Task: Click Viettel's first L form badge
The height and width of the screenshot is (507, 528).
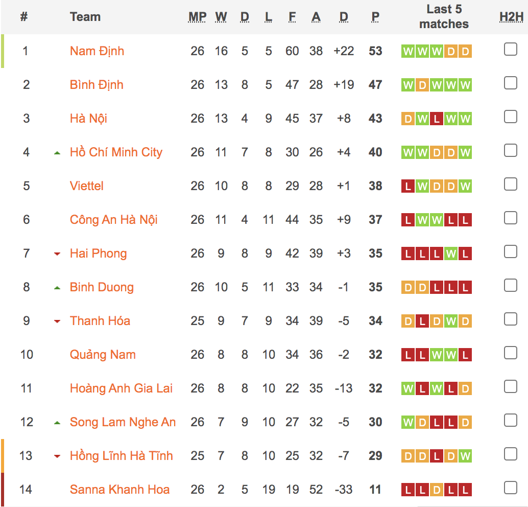Action: (407, 186)
